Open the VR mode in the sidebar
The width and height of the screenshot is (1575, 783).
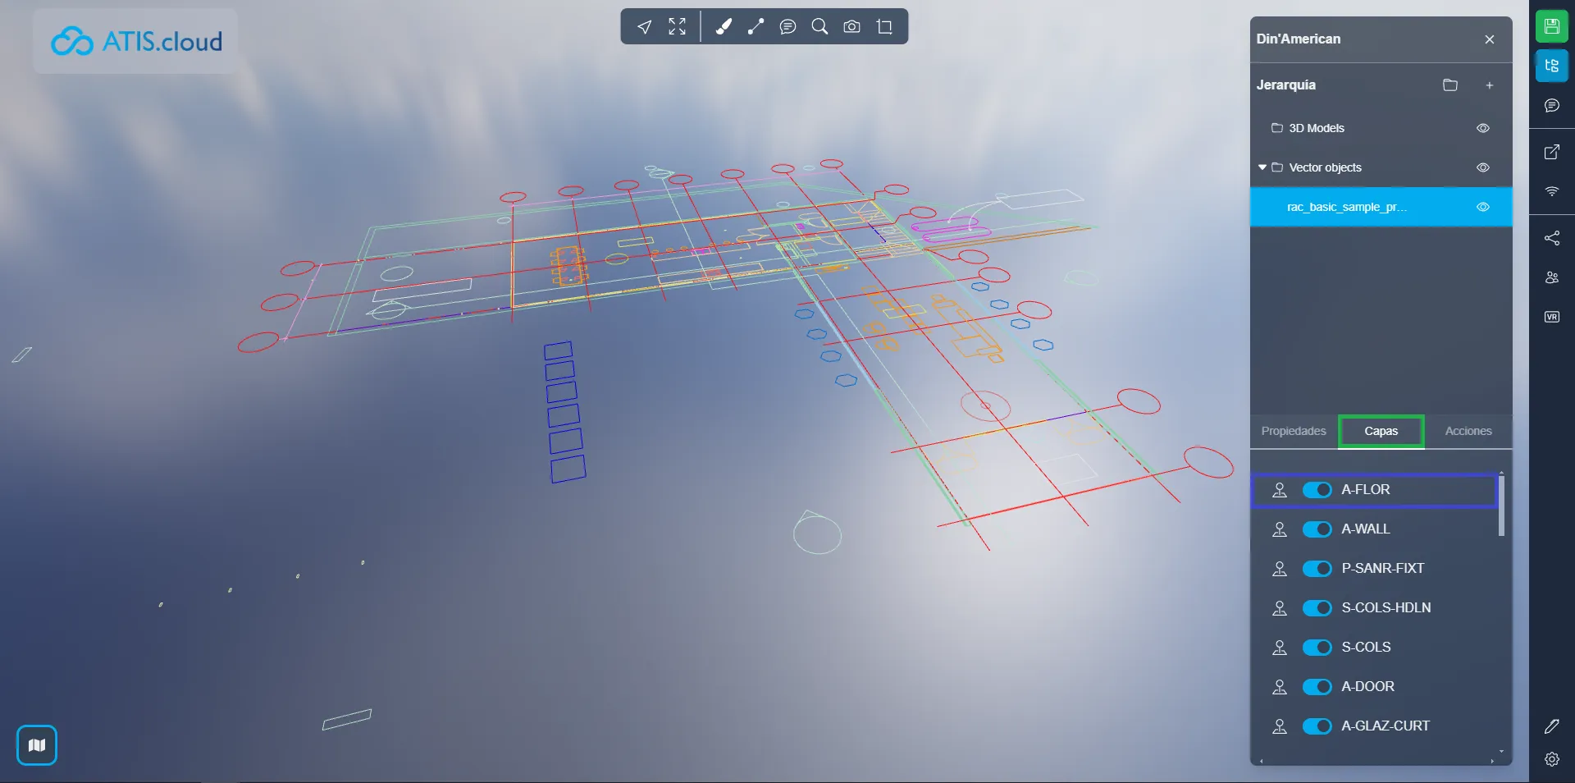[x=1552, y=318]
